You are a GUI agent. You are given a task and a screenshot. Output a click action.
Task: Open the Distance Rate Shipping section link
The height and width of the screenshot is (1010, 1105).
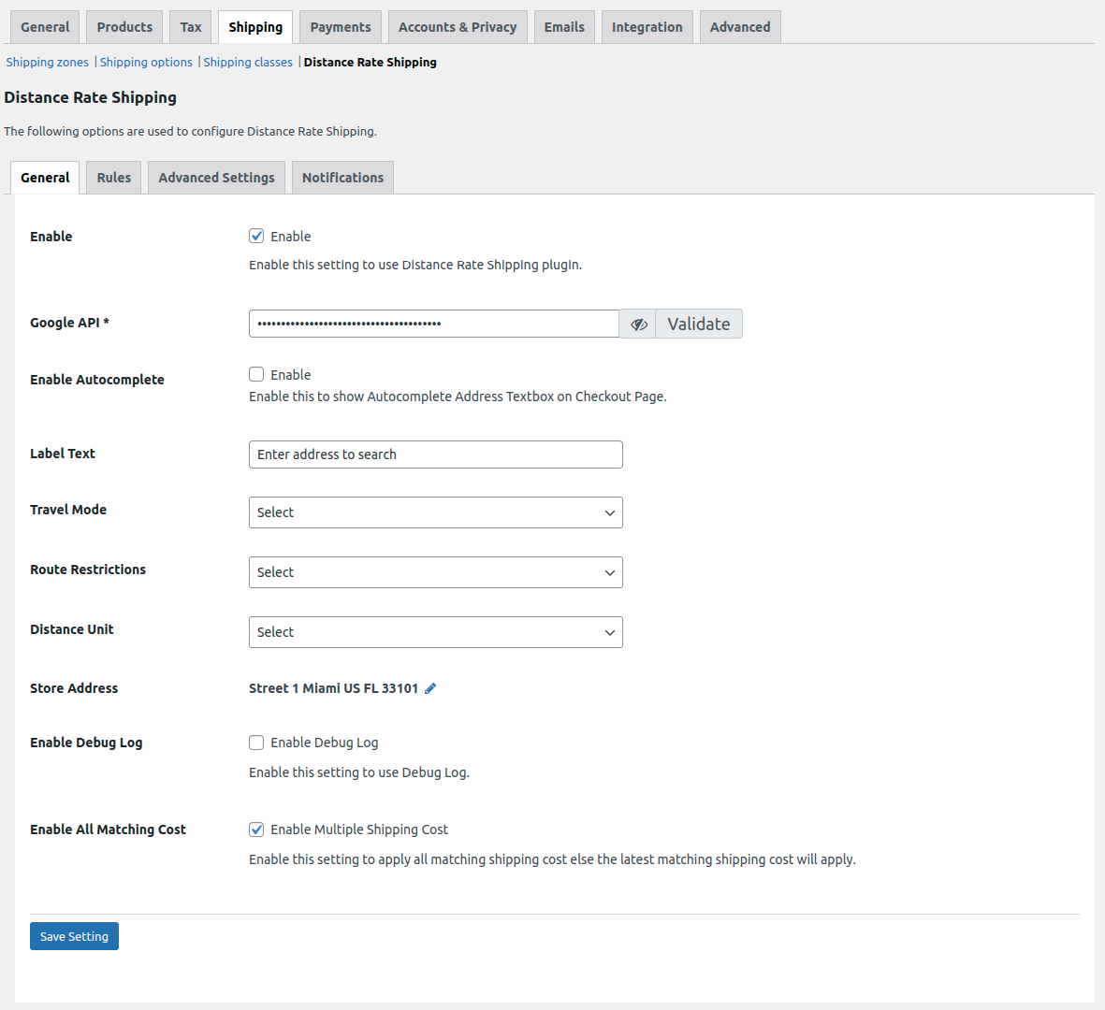(x=370, y=62)
